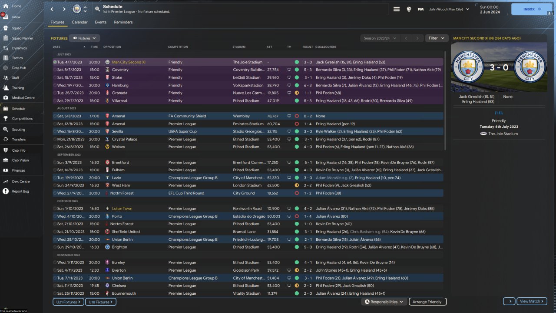Select the previous season arrow

pos(406,38)
